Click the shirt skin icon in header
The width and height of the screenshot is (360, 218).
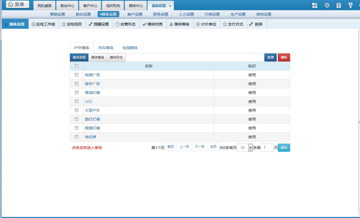339,5
